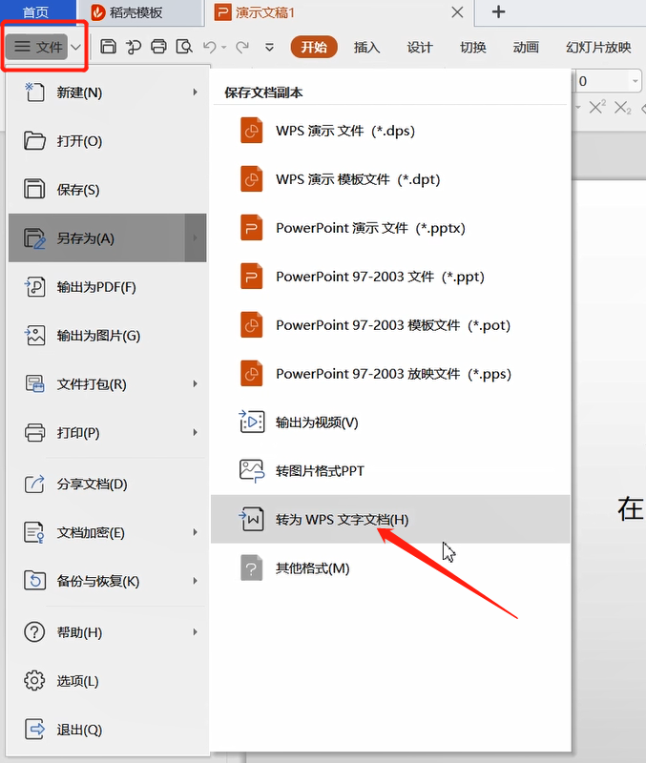The image size is (646, 763).
Task: Select 备份与恢复(K) menu entry
Action: tap(108, 581)
